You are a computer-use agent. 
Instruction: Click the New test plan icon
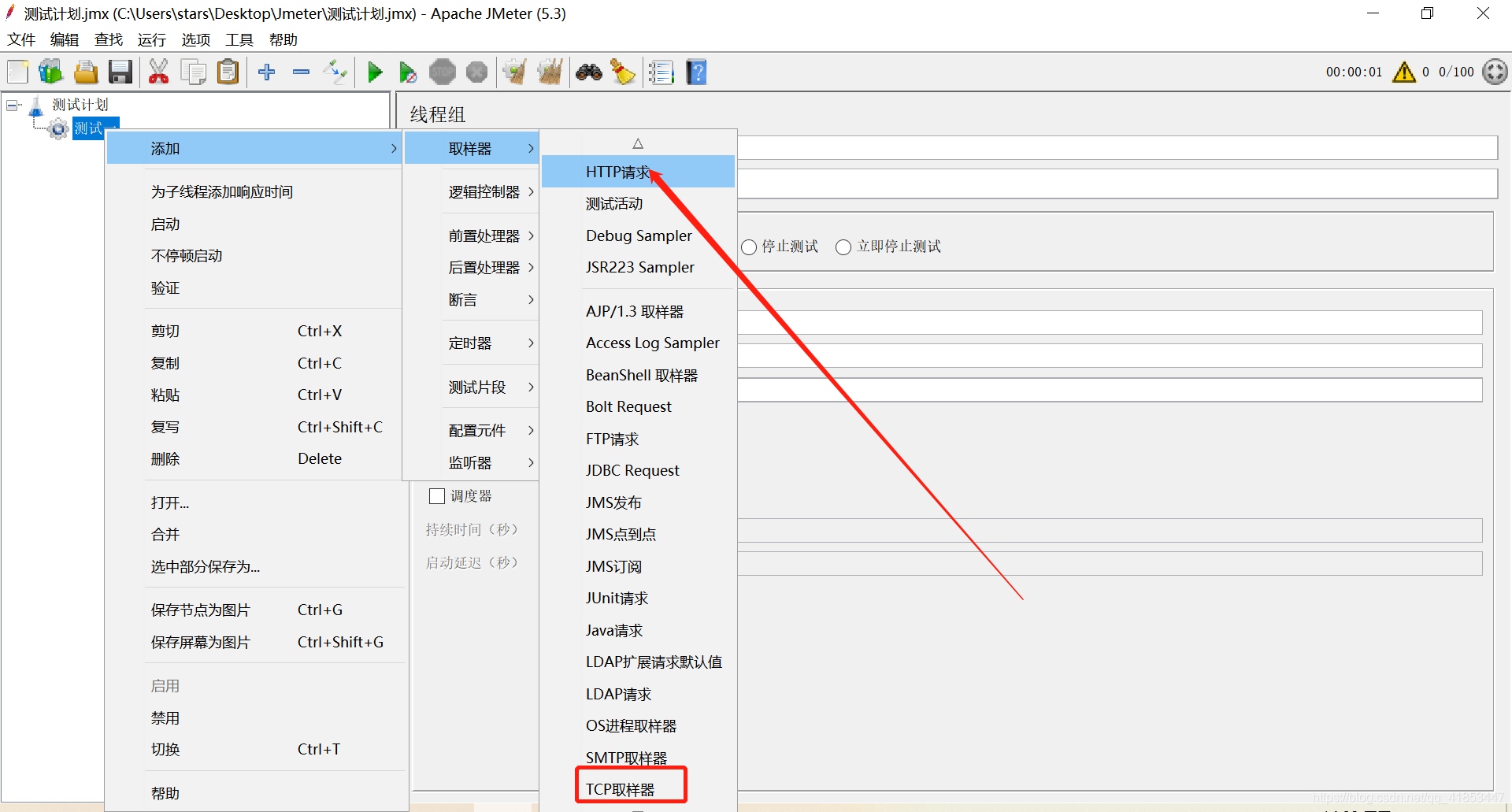coord(17,72)
